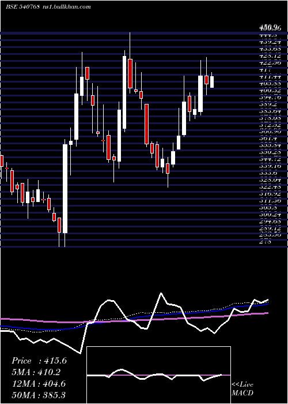Viewport: 288px width, 404px height.
Task: Click the last white candlestick on the right
Action: point(212,82)
